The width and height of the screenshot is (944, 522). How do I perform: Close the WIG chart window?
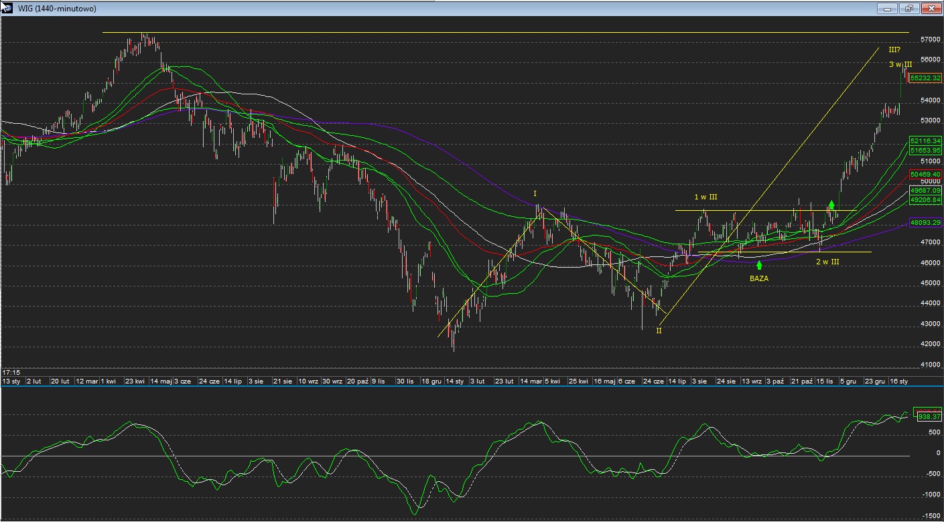coord(931,9)
